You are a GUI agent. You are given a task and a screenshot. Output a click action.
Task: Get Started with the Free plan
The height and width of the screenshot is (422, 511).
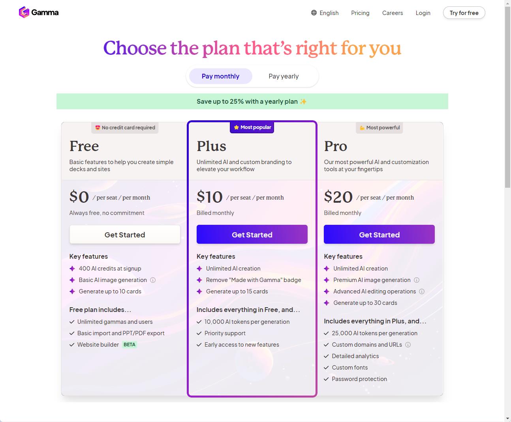[x=125, y=235]
